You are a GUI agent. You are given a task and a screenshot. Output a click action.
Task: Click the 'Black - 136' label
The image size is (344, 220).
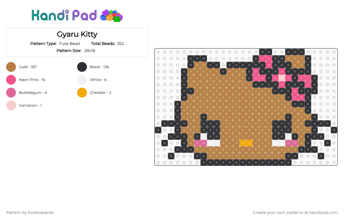(99, 67)
